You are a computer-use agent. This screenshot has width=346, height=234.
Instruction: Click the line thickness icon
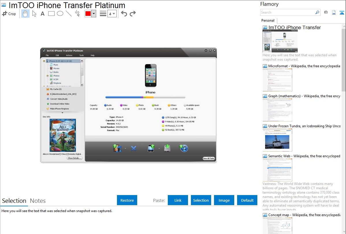(103, 14)
